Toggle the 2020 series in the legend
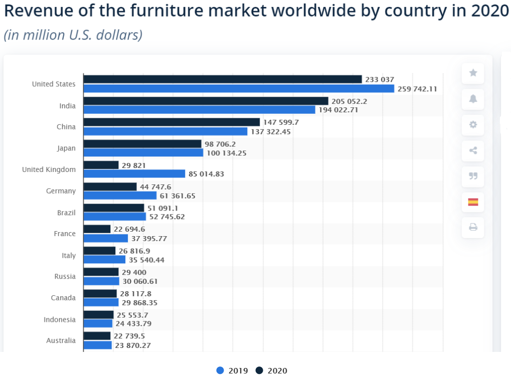Image resolution: width=522 pixels, height=381 pixels. pos(271,370)
